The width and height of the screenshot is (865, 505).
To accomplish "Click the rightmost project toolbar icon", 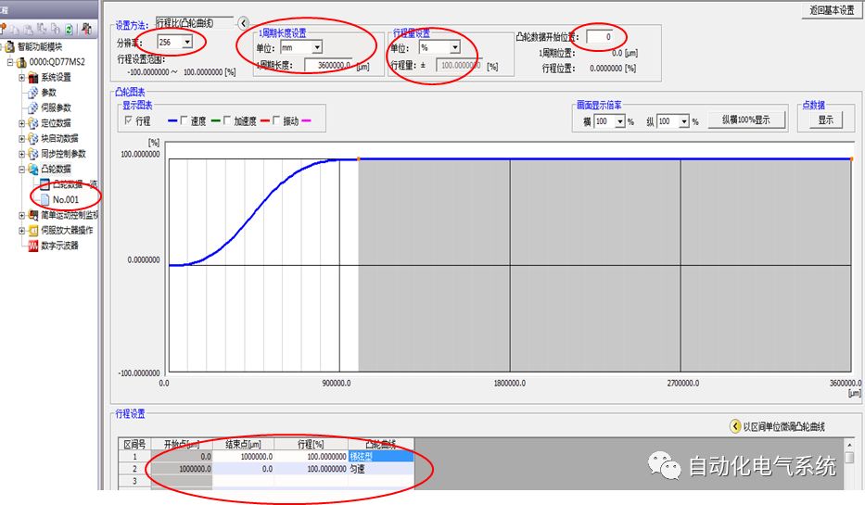I will click(85, 29).
